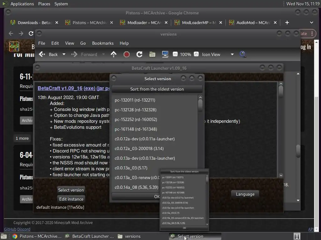Open the Applications menu

22,4
